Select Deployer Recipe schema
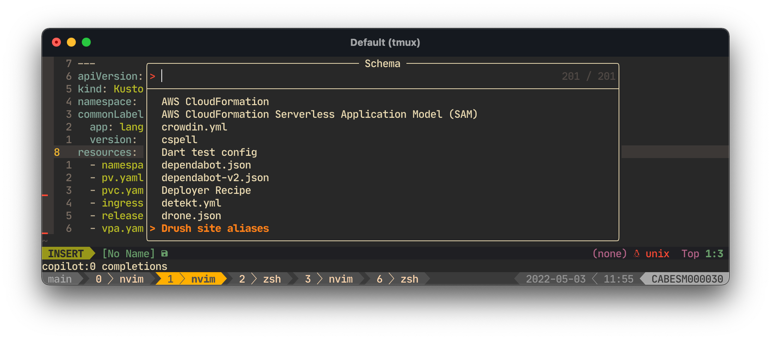The image size is (771, 340). click(206, 190)
